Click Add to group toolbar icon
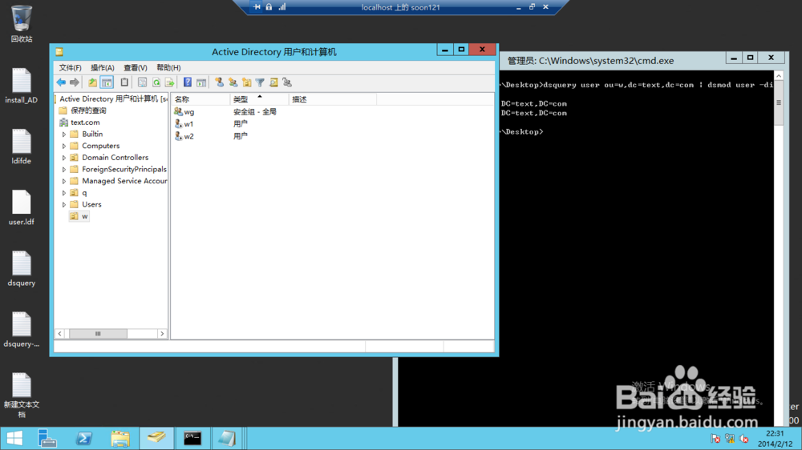802x450 pixels. [x=287, y=82]
